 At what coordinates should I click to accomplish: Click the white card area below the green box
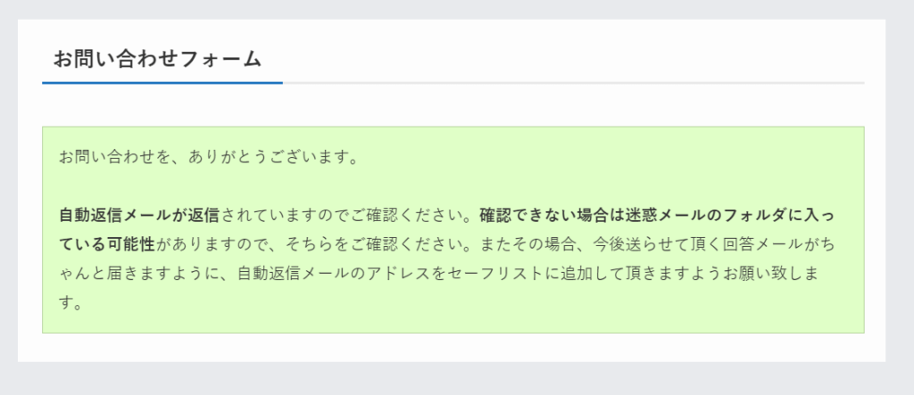452,347
